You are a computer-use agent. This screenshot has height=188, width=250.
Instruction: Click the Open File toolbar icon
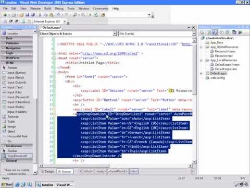tap(21, 15)
